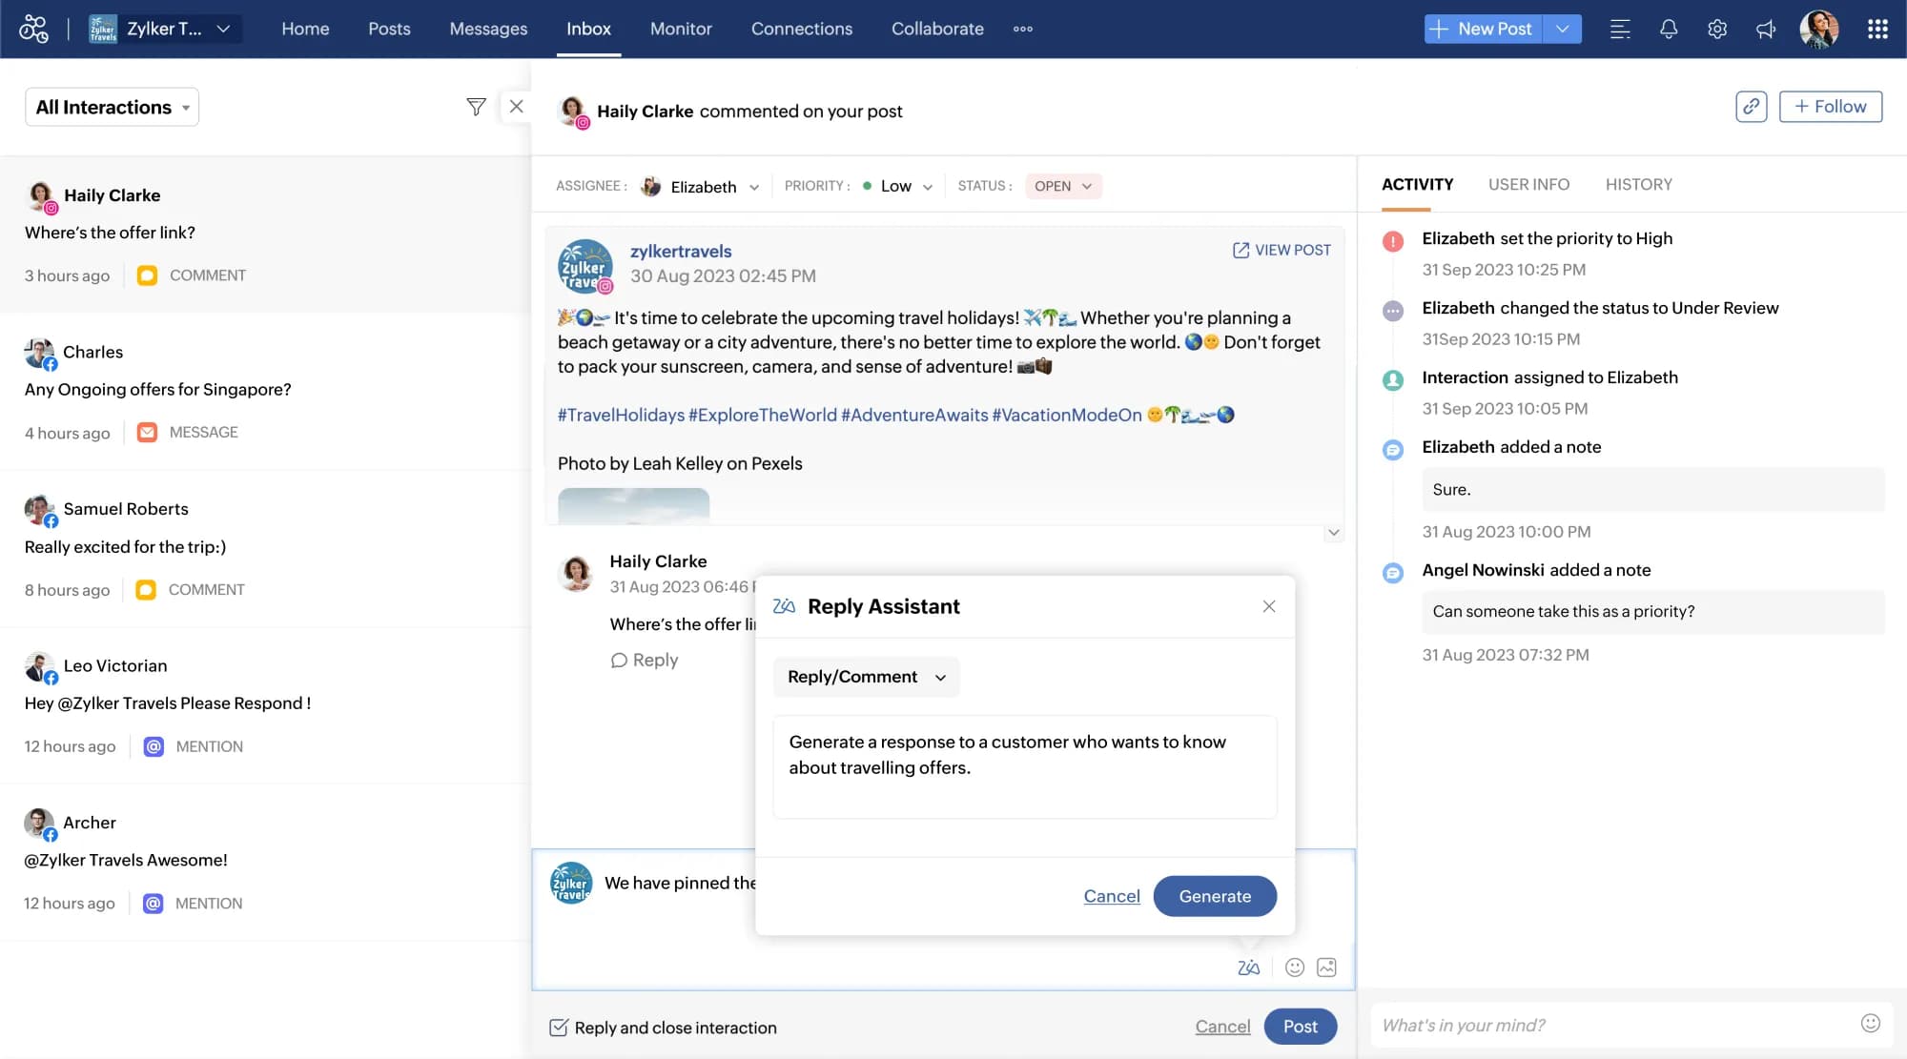1907x1059 pixels.
Task: Enable Reply and close interaction checkbox
Action: tap(559, 1027)
